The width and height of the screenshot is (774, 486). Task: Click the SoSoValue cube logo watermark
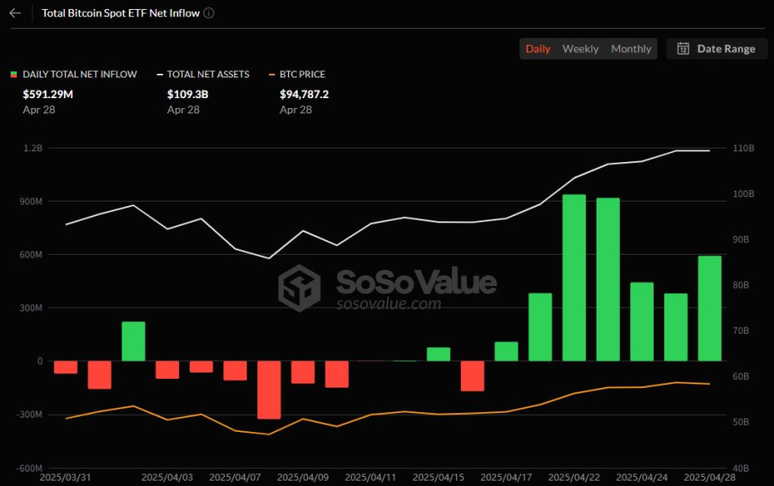click(299, 288)
